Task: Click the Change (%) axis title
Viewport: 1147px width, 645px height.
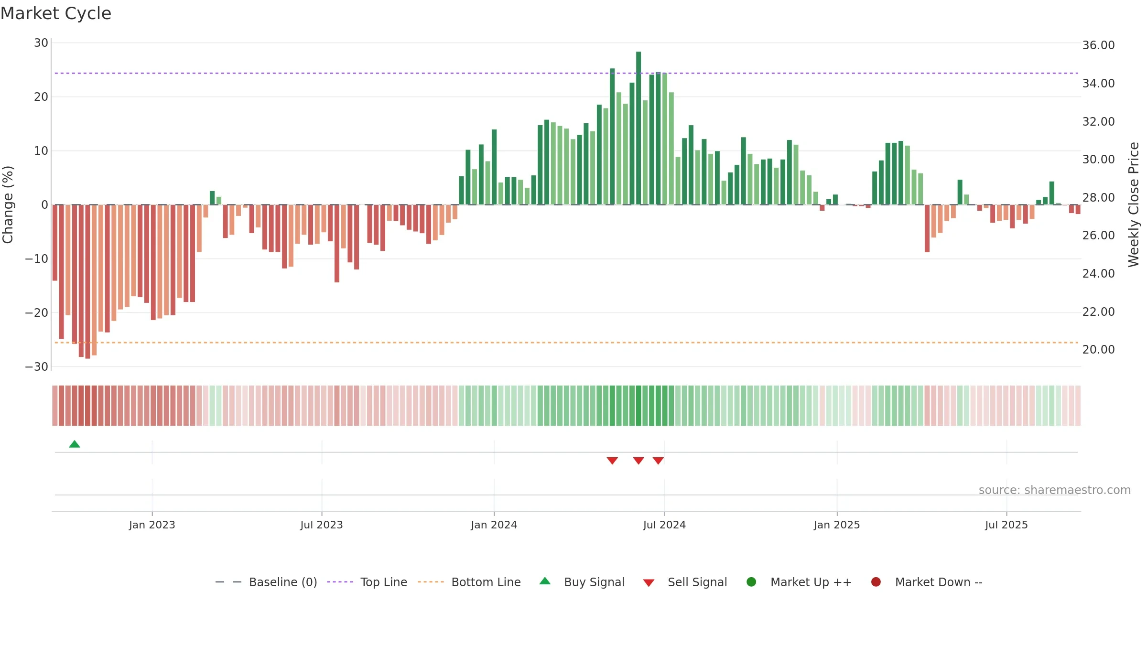Action: point(8,204)
